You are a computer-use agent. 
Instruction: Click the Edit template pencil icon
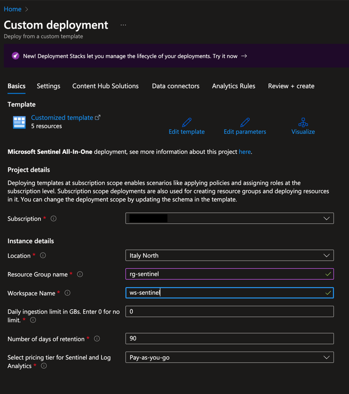coord(187,122)
